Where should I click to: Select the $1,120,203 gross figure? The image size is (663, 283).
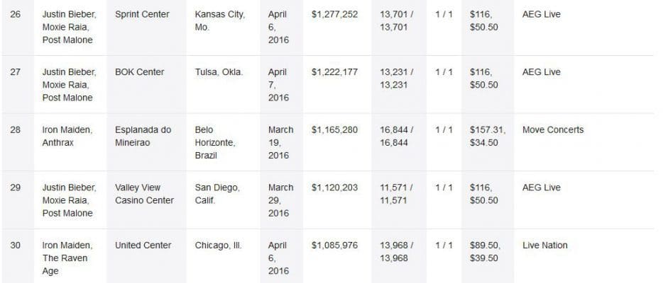(334, 187)
